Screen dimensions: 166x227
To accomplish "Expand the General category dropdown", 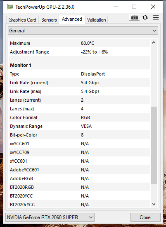I will (83, 31).
